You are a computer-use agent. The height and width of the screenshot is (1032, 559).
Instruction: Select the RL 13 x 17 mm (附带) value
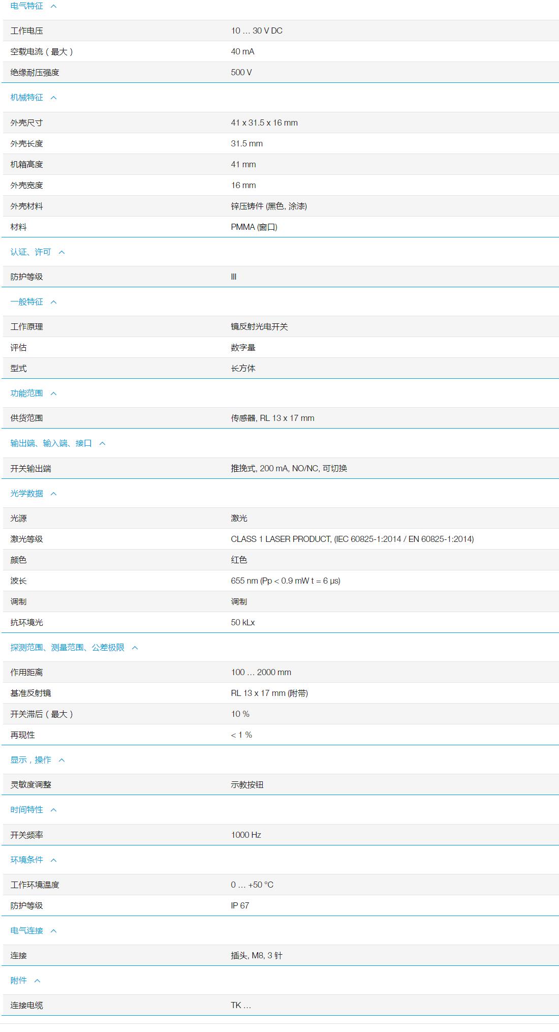(269, 693)
